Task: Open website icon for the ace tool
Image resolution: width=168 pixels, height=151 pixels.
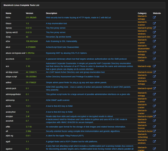Action: pyautogui.click(x=154, y=66)
